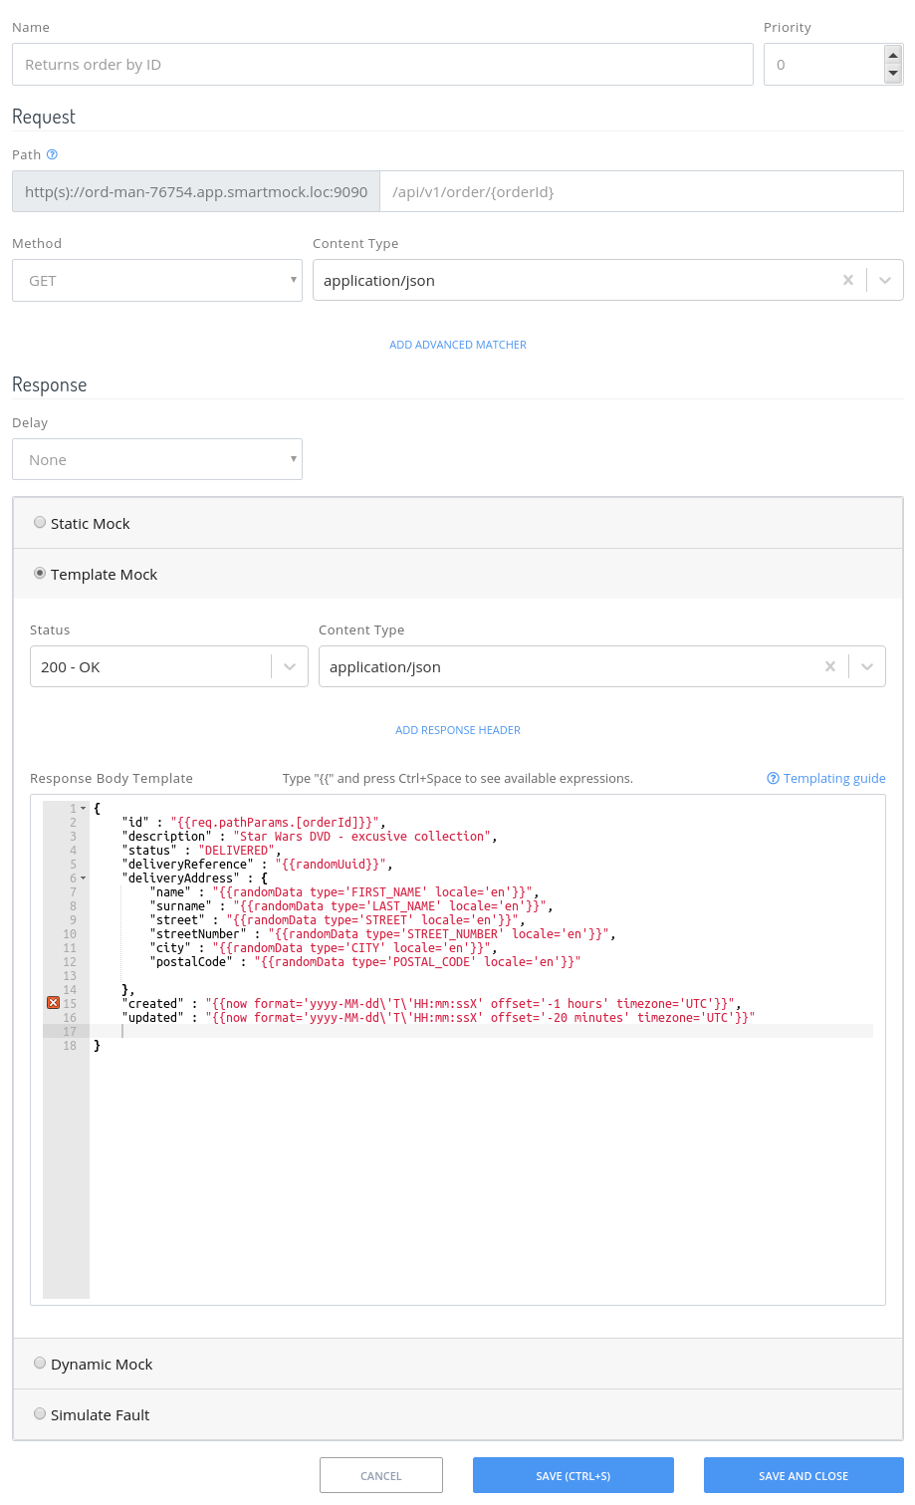Choose the Dynamic Mock radio option
The width and height of the screenshot is (915, 1505).
point(40,1364)
